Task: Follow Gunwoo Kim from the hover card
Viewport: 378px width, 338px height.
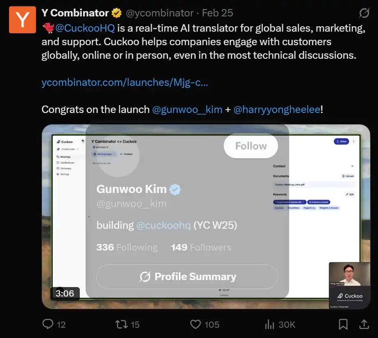Action: [251, 146]
